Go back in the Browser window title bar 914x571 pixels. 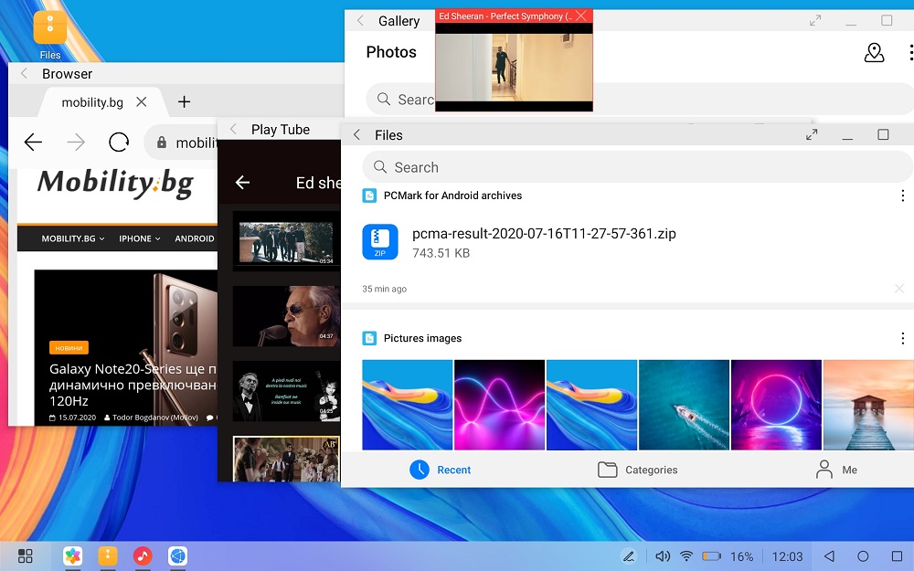(x=24, y=73)
